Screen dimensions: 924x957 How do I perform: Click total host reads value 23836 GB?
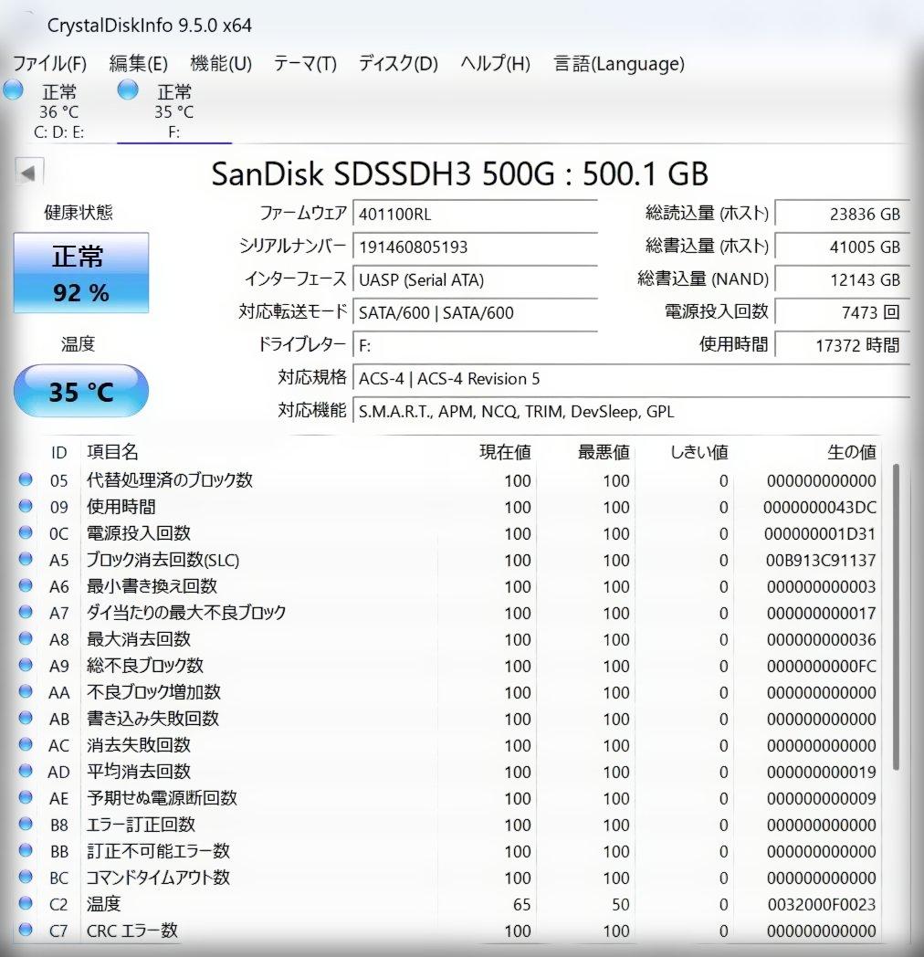pos(842,215)
